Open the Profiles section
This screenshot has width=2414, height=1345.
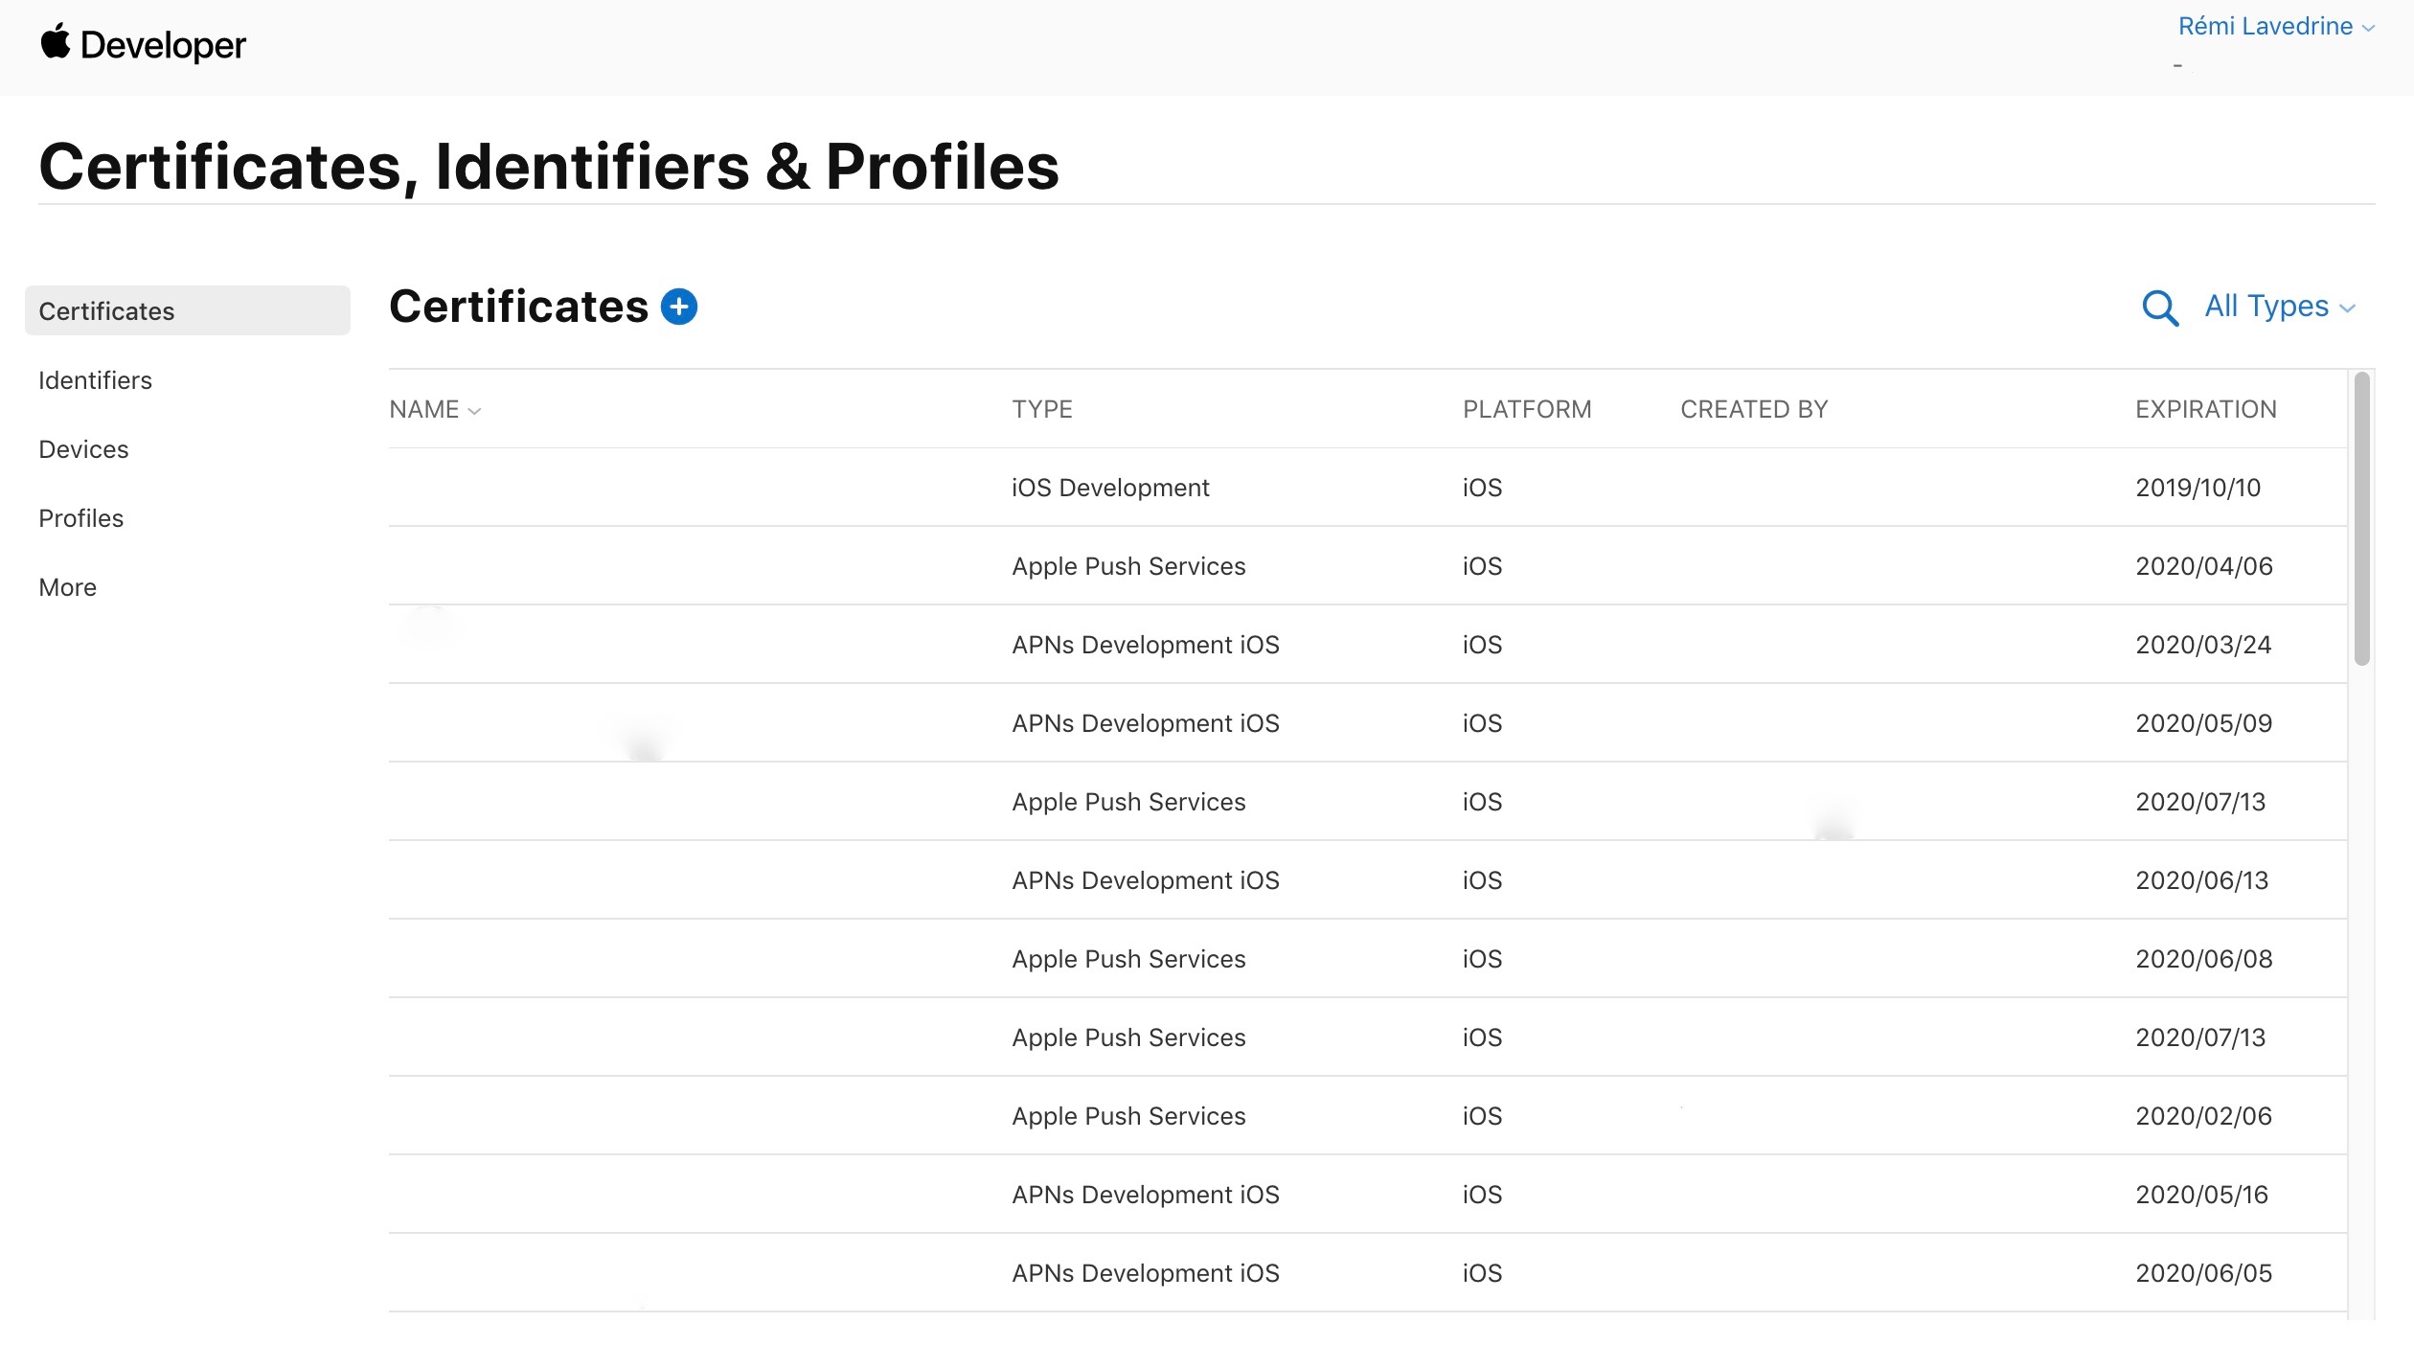click(x=81, y=518)
